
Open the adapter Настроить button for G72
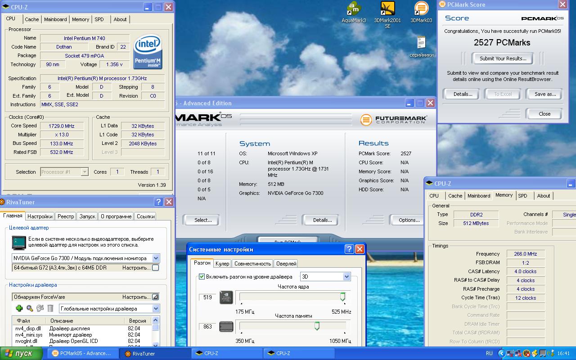point(155,268)
